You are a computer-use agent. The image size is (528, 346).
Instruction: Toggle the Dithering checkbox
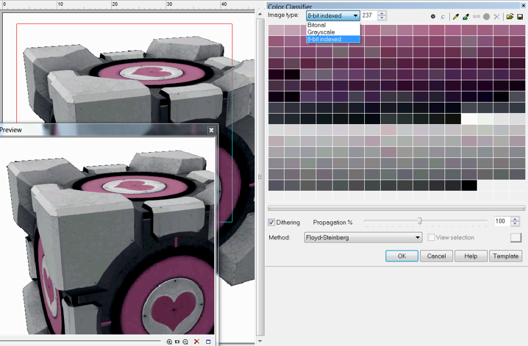pyautogui.click(x=271, y=222)
